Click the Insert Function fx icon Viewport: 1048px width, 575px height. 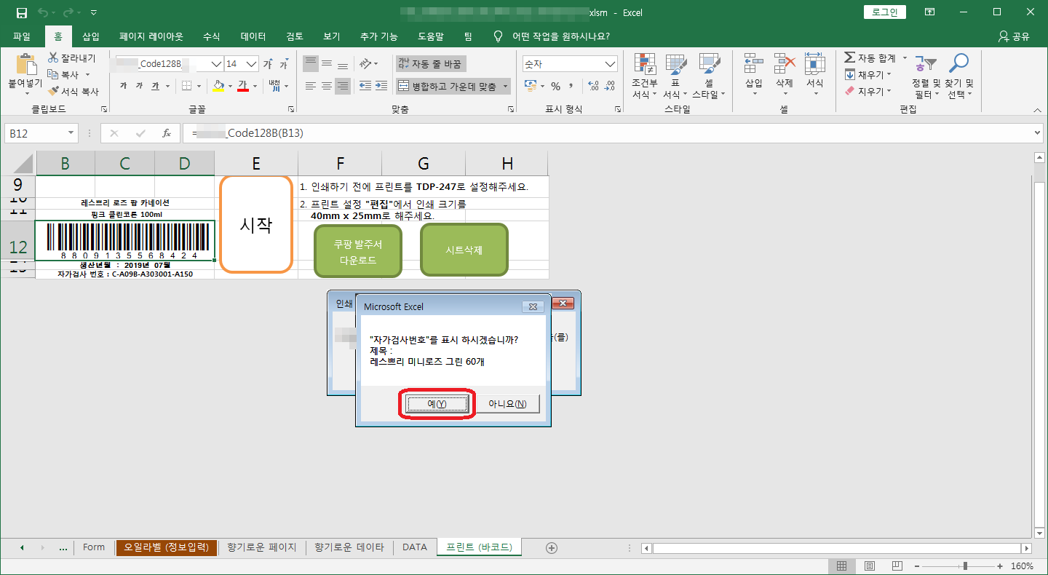point(166,133)
